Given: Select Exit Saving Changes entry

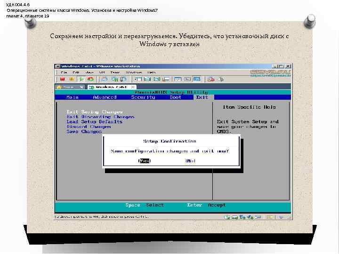Looking at the screenshot, I should click(x=95, y=112).
